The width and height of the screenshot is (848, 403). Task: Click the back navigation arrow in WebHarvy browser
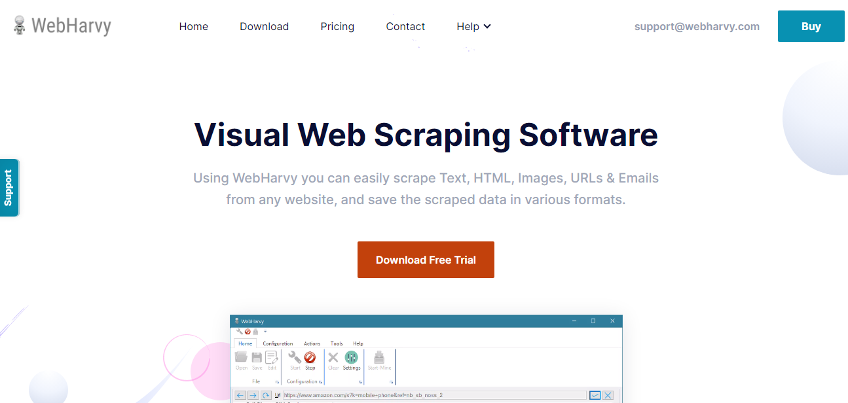click(240, 394)
